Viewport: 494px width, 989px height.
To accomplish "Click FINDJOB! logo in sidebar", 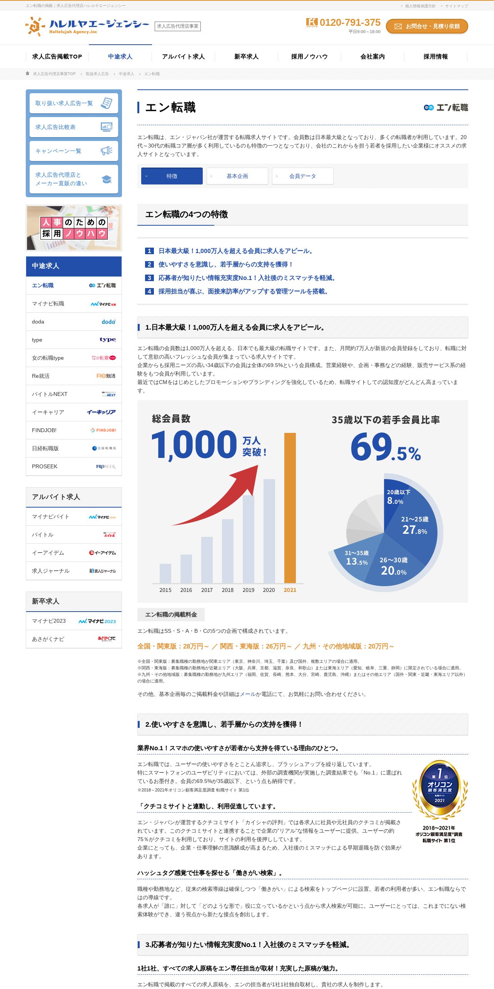I will pyautogui.click(x=103, y=430).
